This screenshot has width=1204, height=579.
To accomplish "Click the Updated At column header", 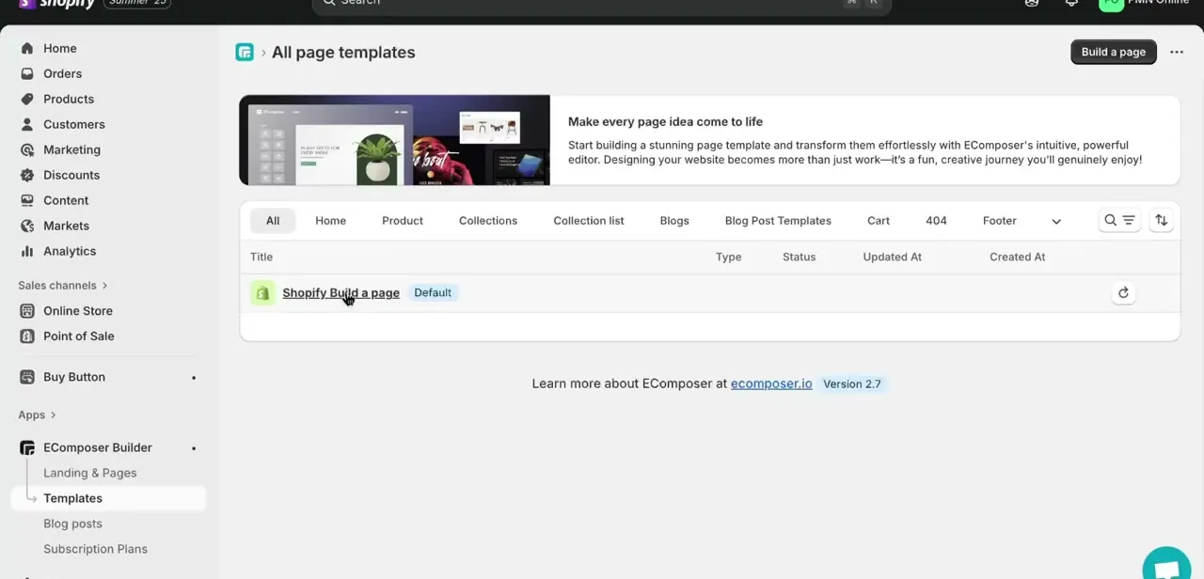I will coord(893,257).
